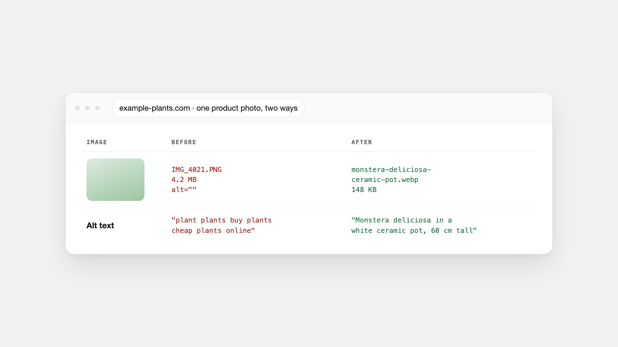Image resolution: width=618 pixels, height=347 pixels.
Task: Click the ceramic-pot.webp filename line
Action: tap(385, 180)
